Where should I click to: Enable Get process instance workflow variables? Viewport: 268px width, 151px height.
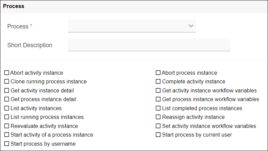point(158,99)
